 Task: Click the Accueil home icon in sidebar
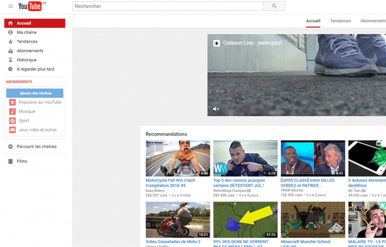(x=11, y=23)
